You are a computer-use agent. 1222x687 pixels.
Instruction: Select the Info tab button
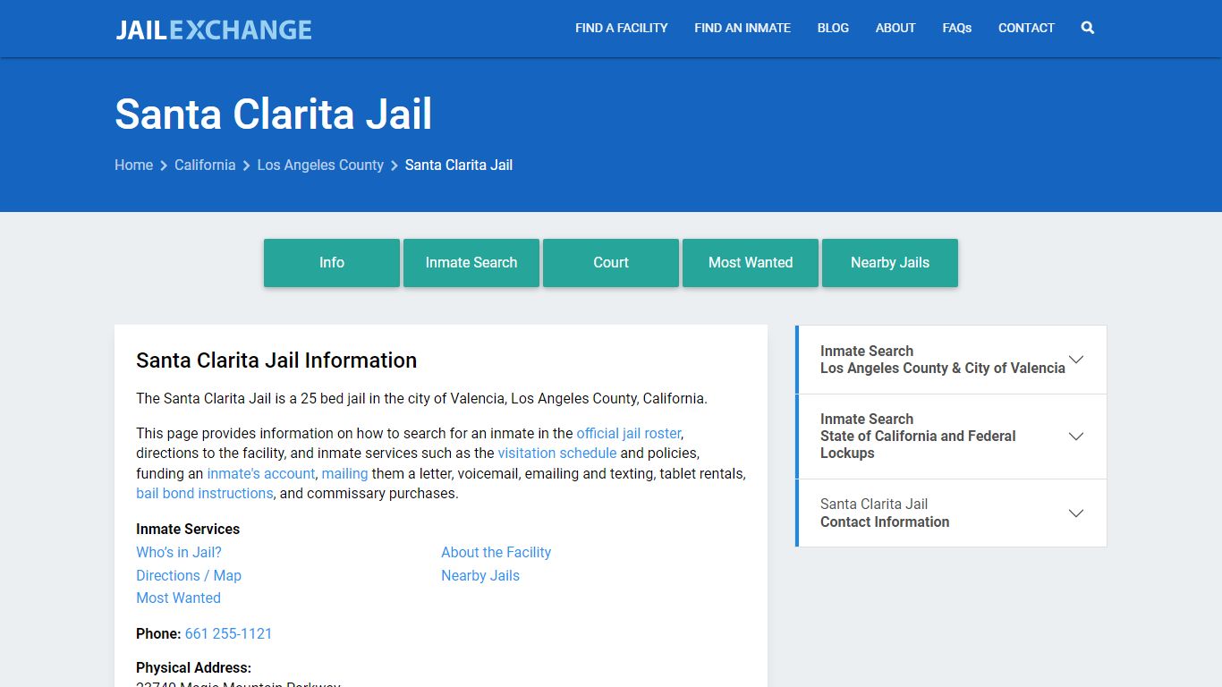tap(332, 263)
